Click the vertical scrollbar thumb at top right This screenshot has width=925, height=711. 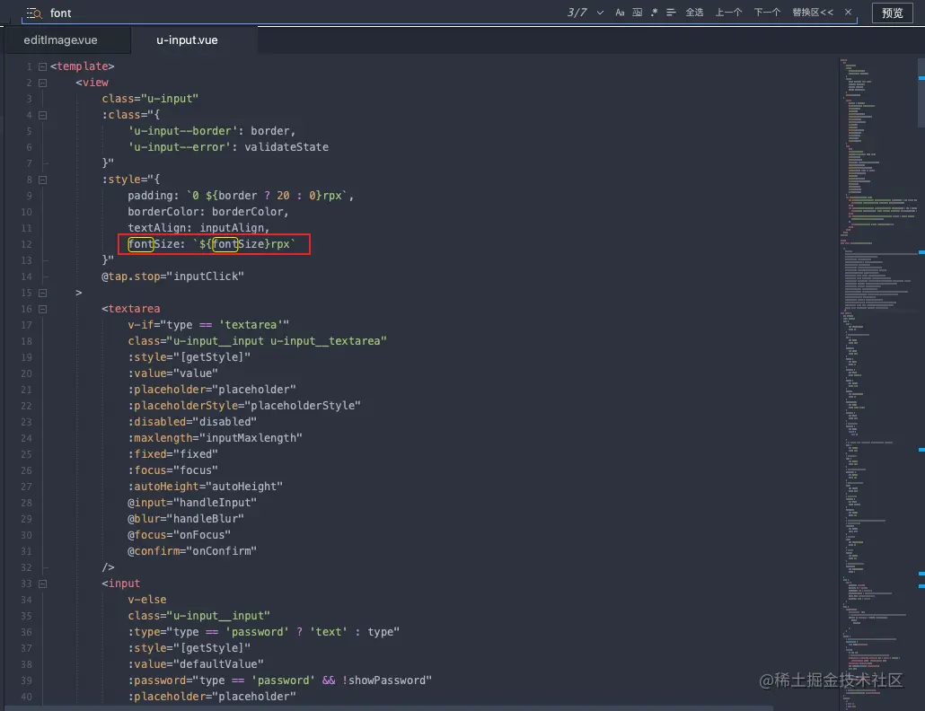[x=921, y=92]
